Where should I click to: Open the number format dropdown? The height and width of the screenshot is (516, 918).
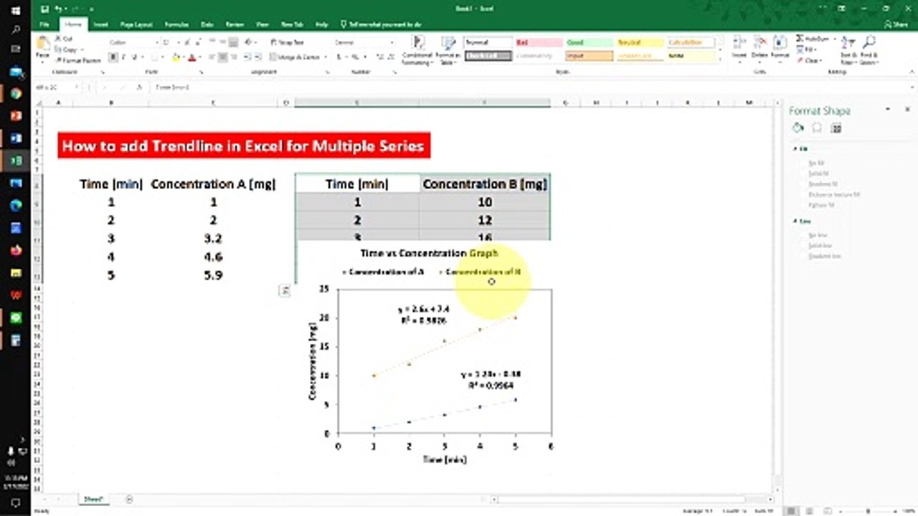point(392,42)
